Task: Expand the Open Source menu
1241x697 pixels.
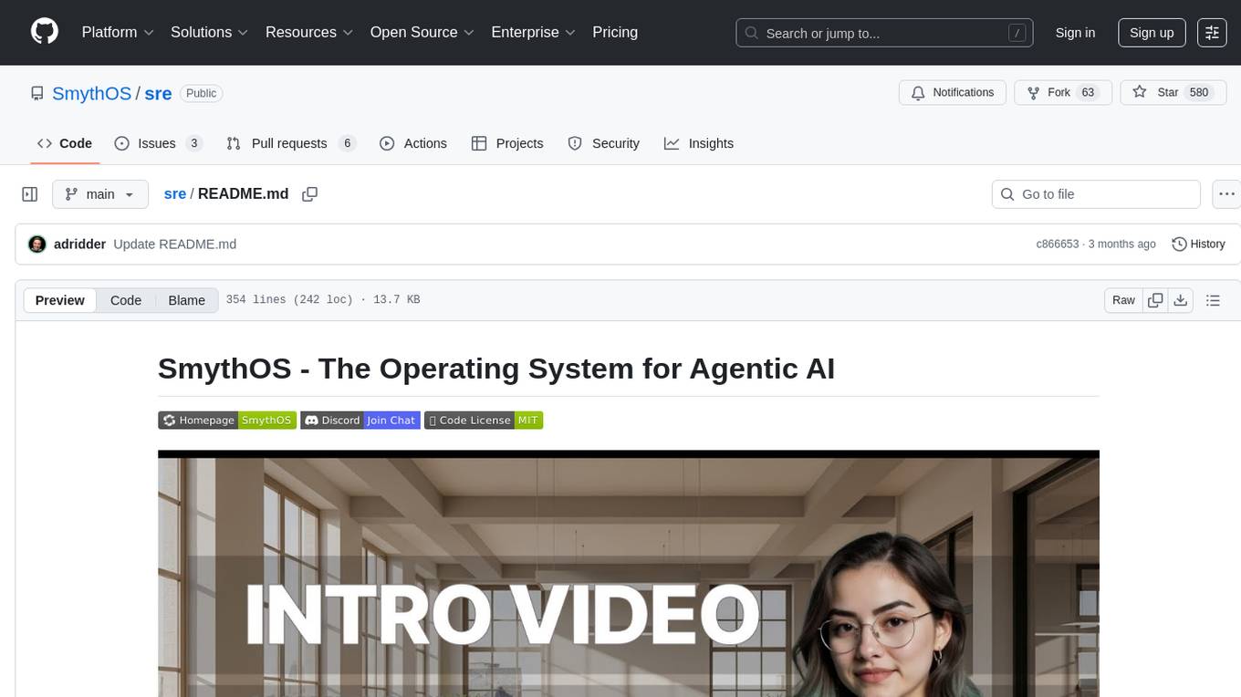Action: 422,32
